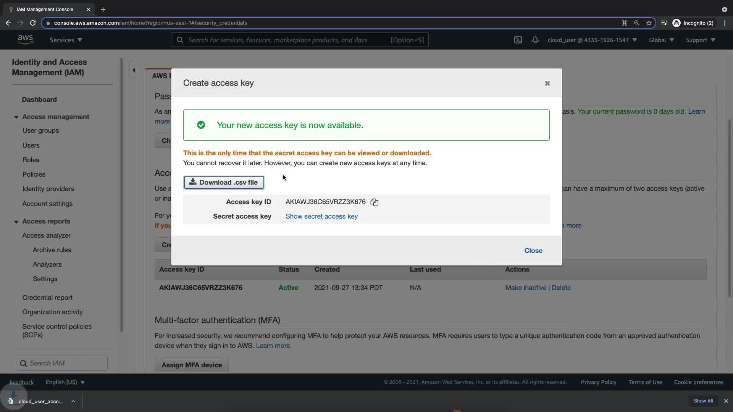This screenshot has width=733, height=412.
Task: Click Show secret access key link
Action: click(321, 216)
